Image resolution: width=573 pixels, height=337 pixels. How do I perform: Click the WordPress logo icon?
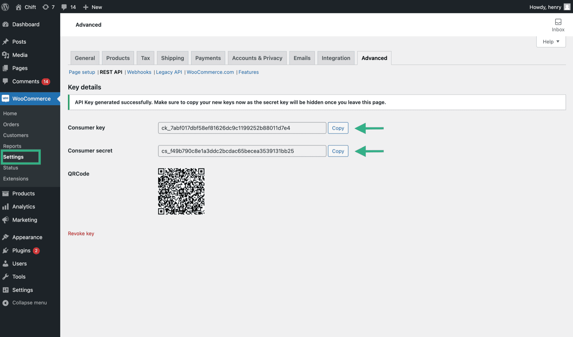pyautogui.click(x=5, y=7)
